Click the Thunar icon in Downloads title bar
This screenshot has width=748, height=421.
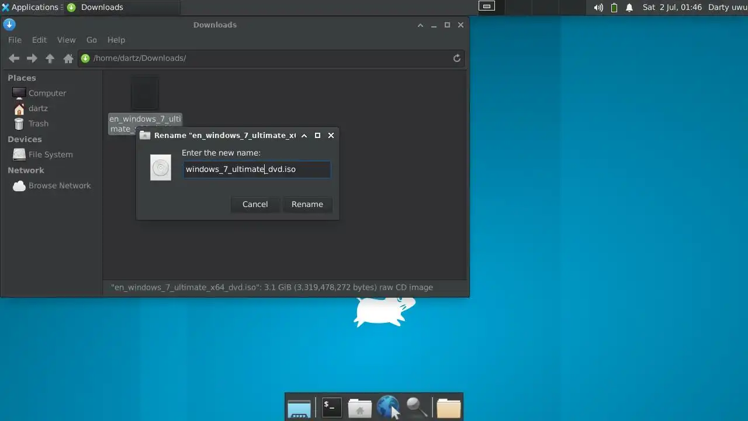(x=9, y=25)
